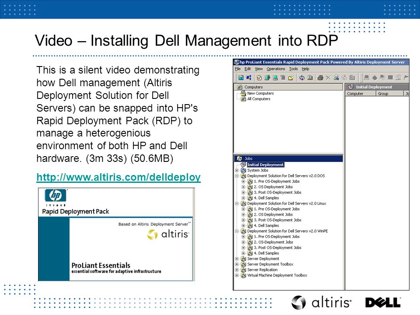Expand Virtual Machine Deployment Toolbox folder
This screenshot has height=315, width=420.
pyautogui.click(x=237, y=275)
